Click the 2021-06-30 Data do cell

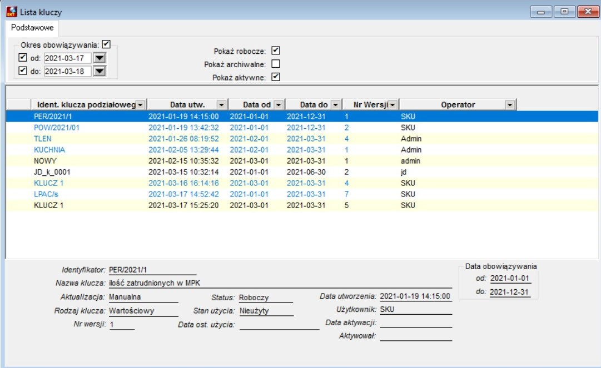click(306, 172)
